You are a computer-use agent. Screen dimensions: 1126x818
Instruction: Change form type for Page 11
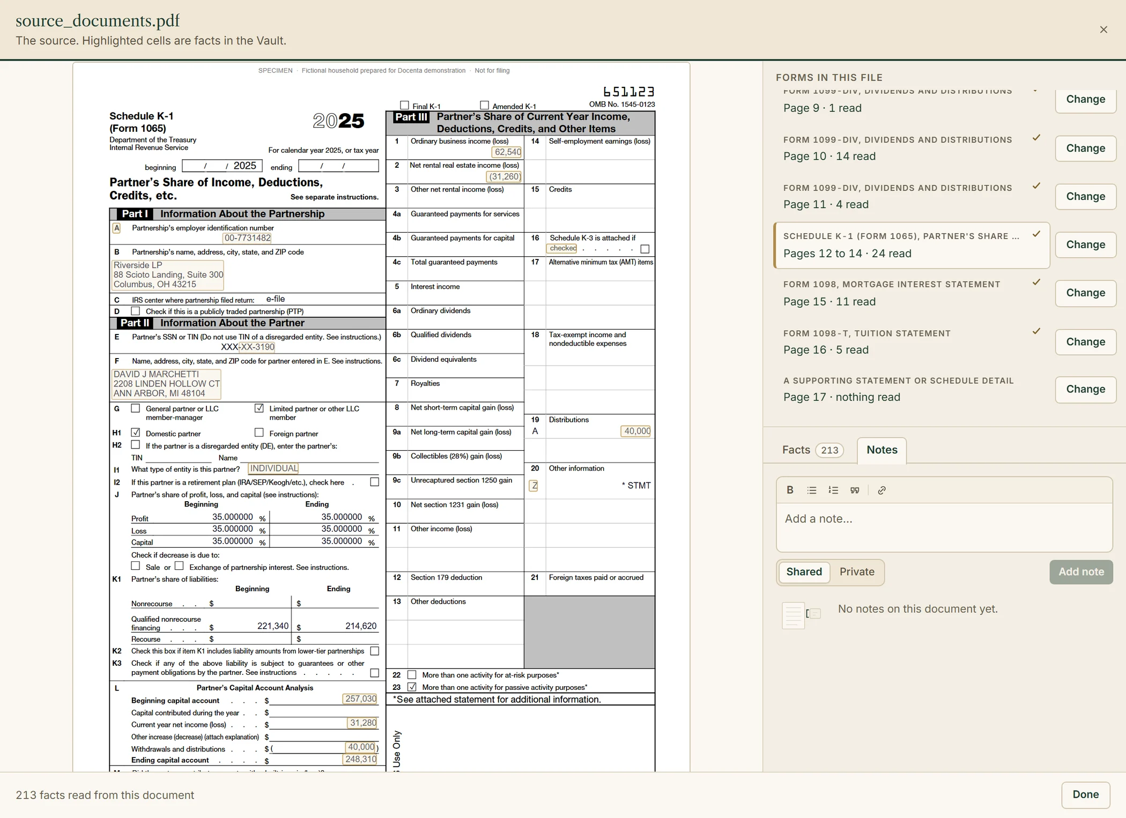pos(1085,196)
